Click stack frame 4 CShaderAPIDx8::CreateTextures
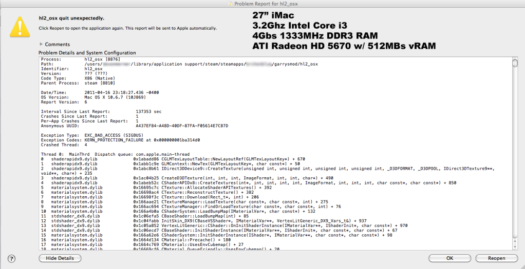 249,183
